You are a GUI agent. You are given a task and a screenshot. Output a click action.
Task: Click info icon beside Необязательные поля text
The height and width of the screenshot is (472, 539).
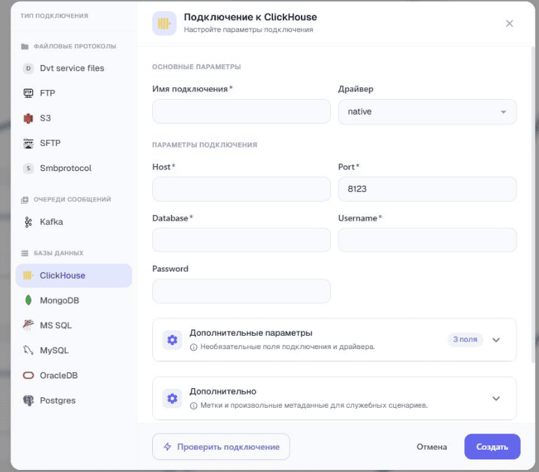pyautogui.click(x=193, y=347)
